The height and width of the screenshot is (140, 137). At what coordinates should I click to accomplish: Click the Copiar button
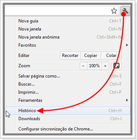click(x=91, y=55)
